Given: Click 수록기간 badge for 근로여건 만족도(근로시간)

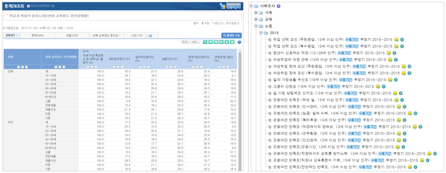Looking at the screenshot, I should [x=353, y=147].
